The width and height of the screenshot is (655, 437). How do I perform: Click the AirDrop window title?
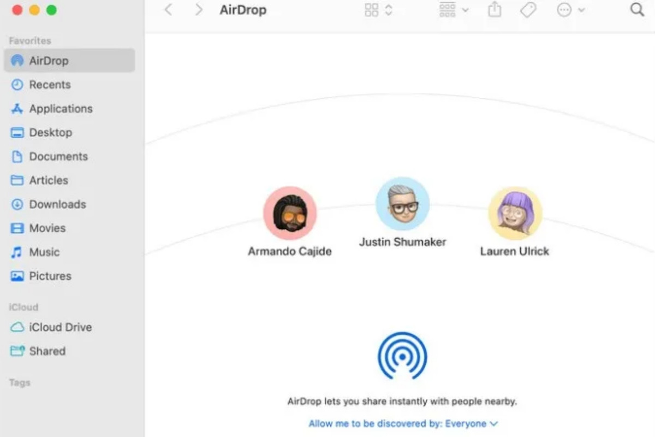pos(243,10)
